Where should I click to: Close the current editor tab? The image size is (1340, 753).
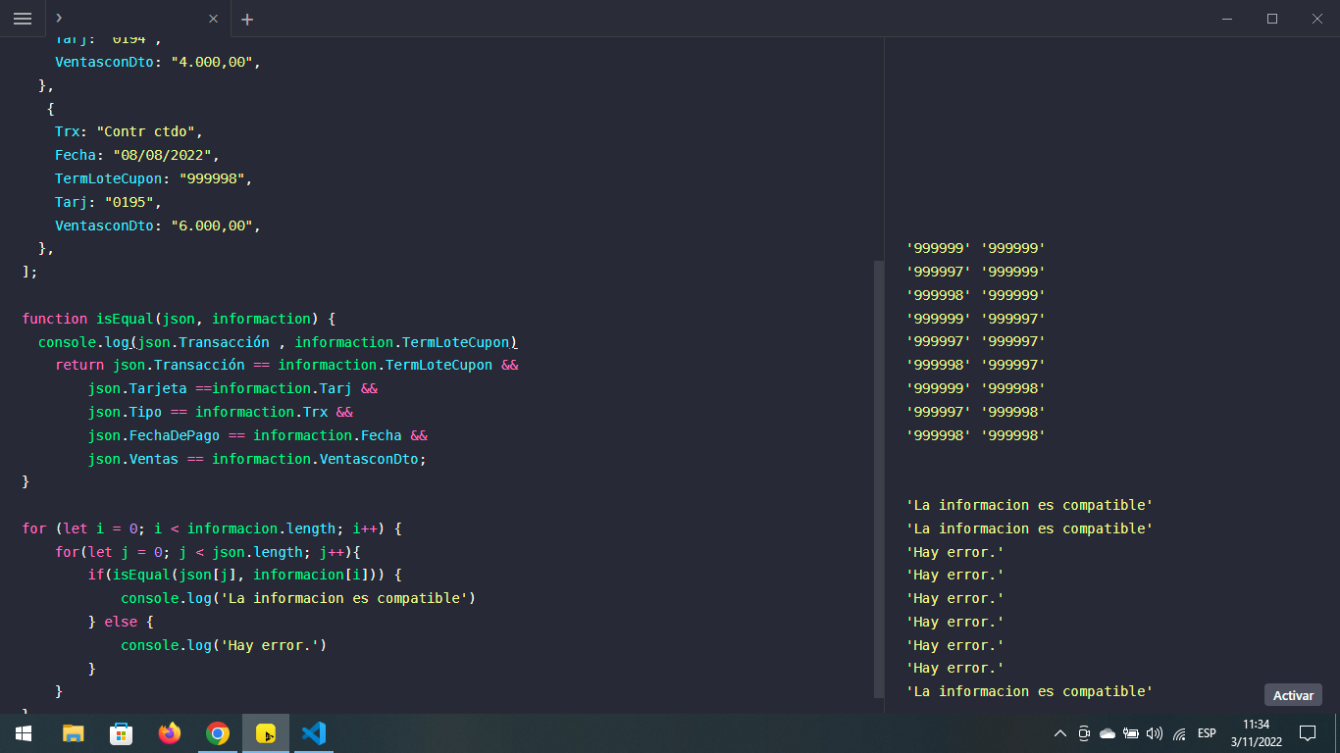[x=214, y=19]
